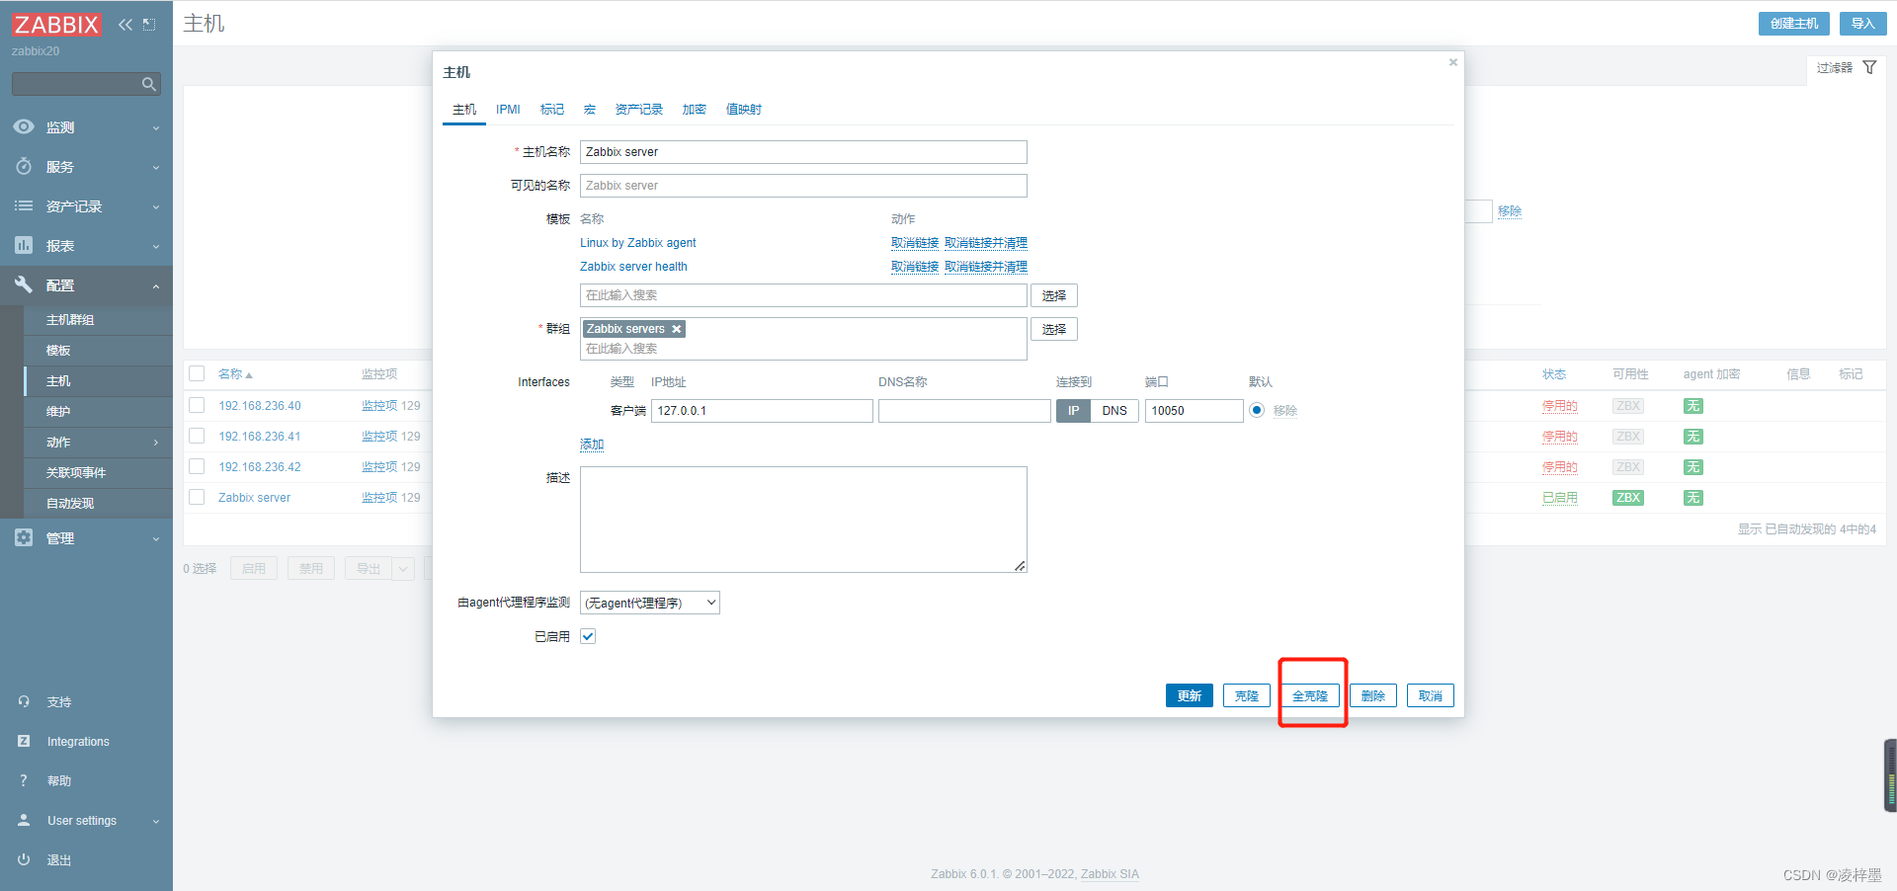The height and width of the screenshot is (891, 1897).
Task: Open the 宏 macros tab
Action: [x=590, y=110]
